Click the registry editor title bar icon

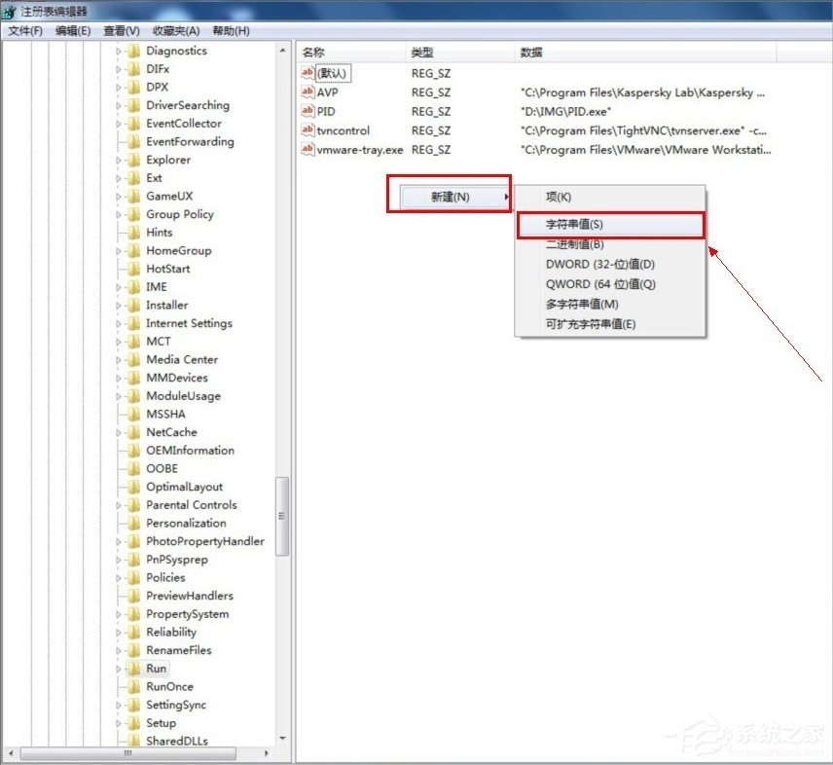tap(10, 11)
